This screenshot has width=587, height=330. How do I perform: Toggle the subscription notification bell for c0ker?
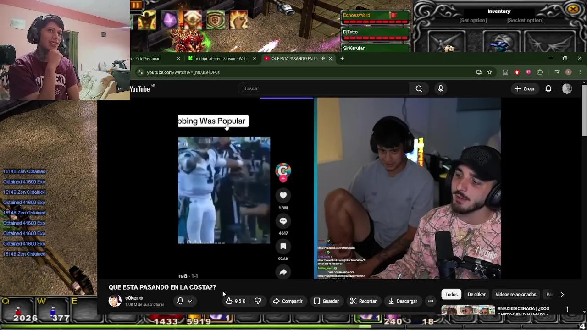point(180,301)
